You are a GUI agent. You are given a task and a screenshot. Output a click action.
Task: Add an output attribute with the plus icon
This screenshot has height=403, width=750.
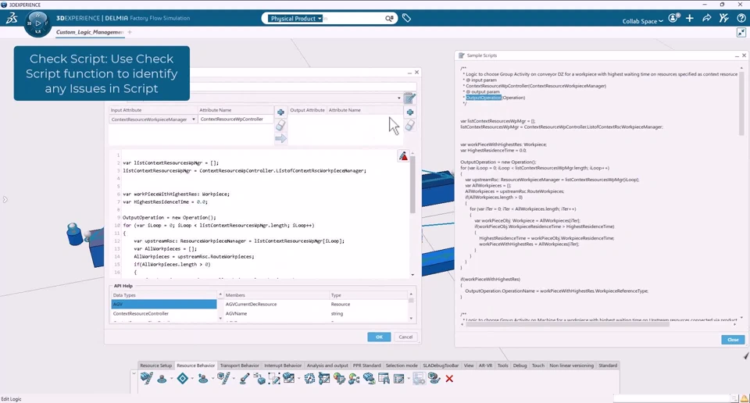coord(410,112)
